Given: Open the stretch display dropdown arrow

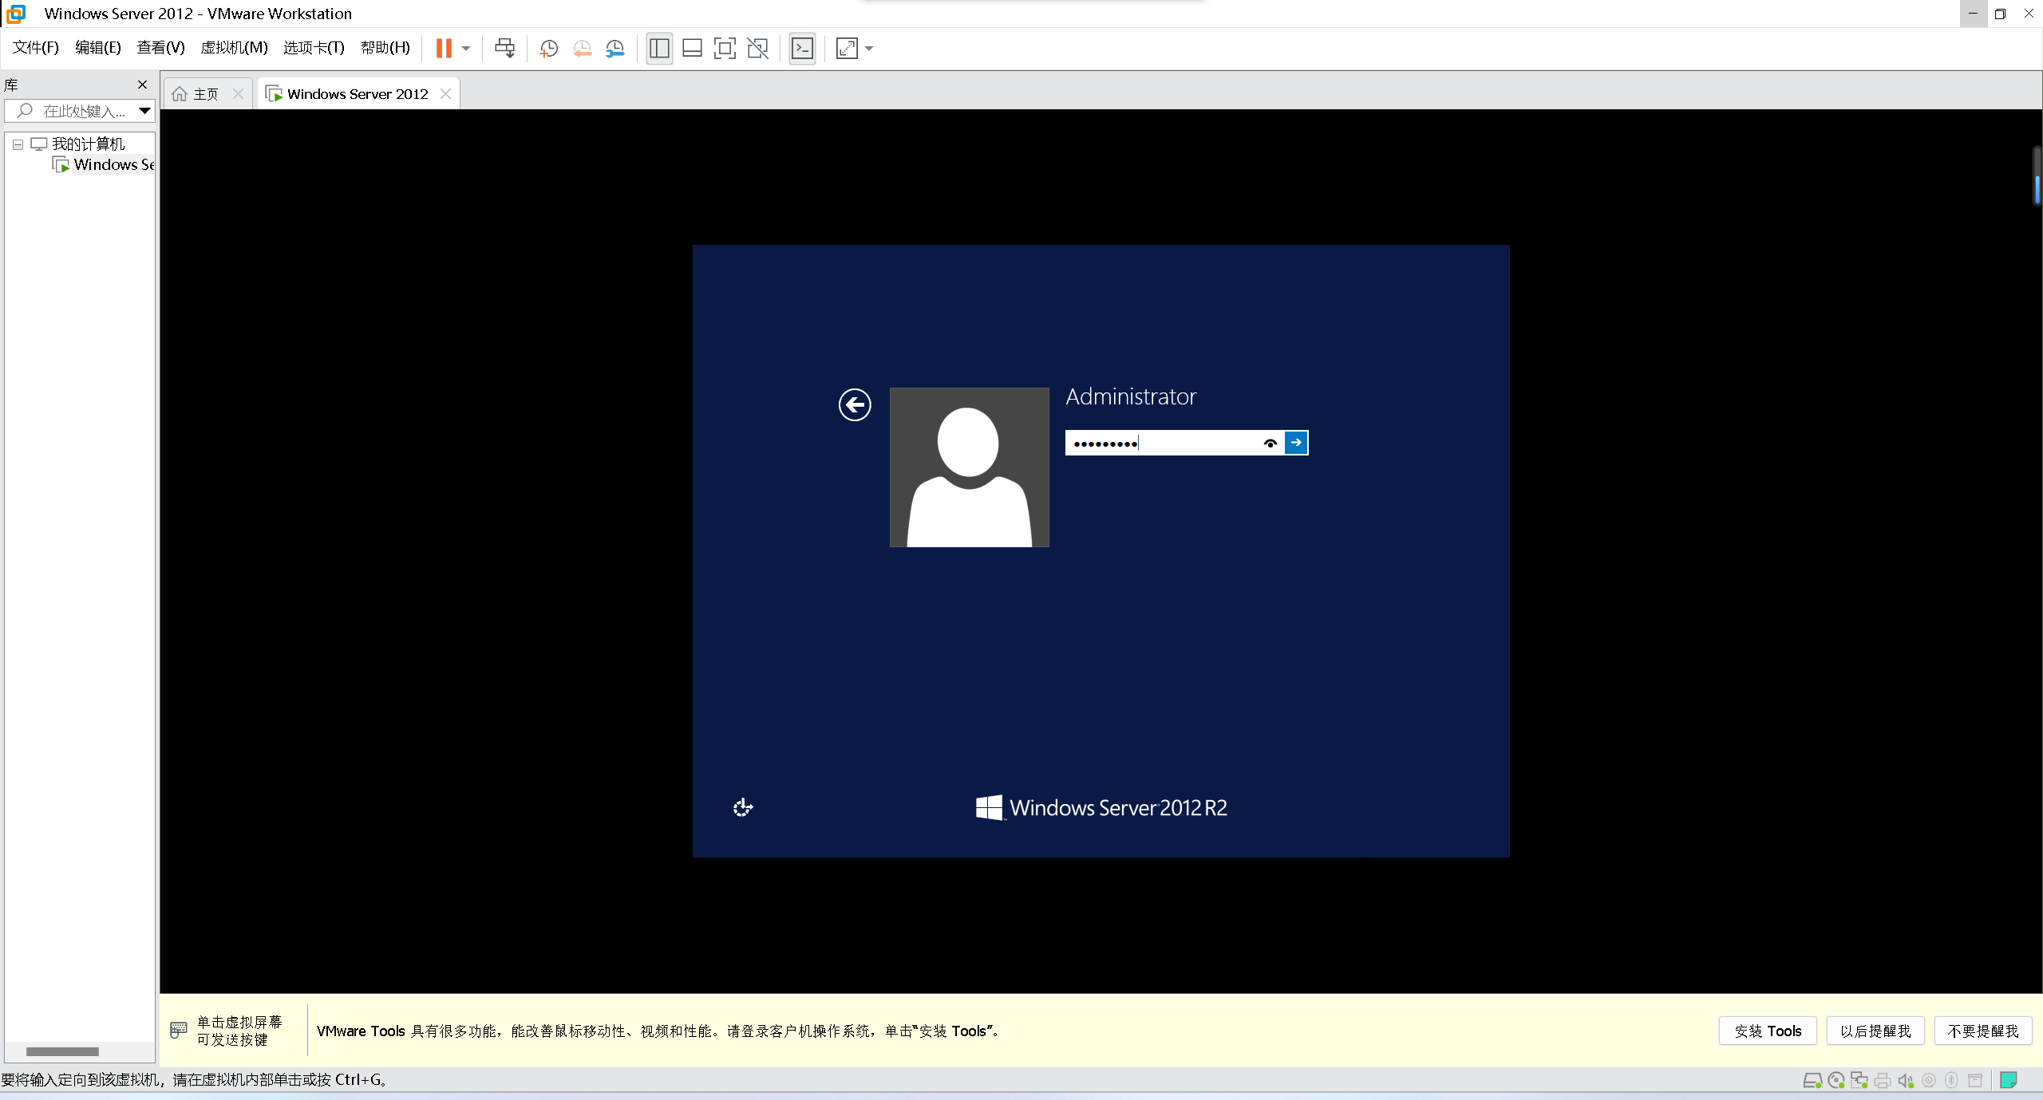Looking at the screenshot, I should click(x=869, y=49).
